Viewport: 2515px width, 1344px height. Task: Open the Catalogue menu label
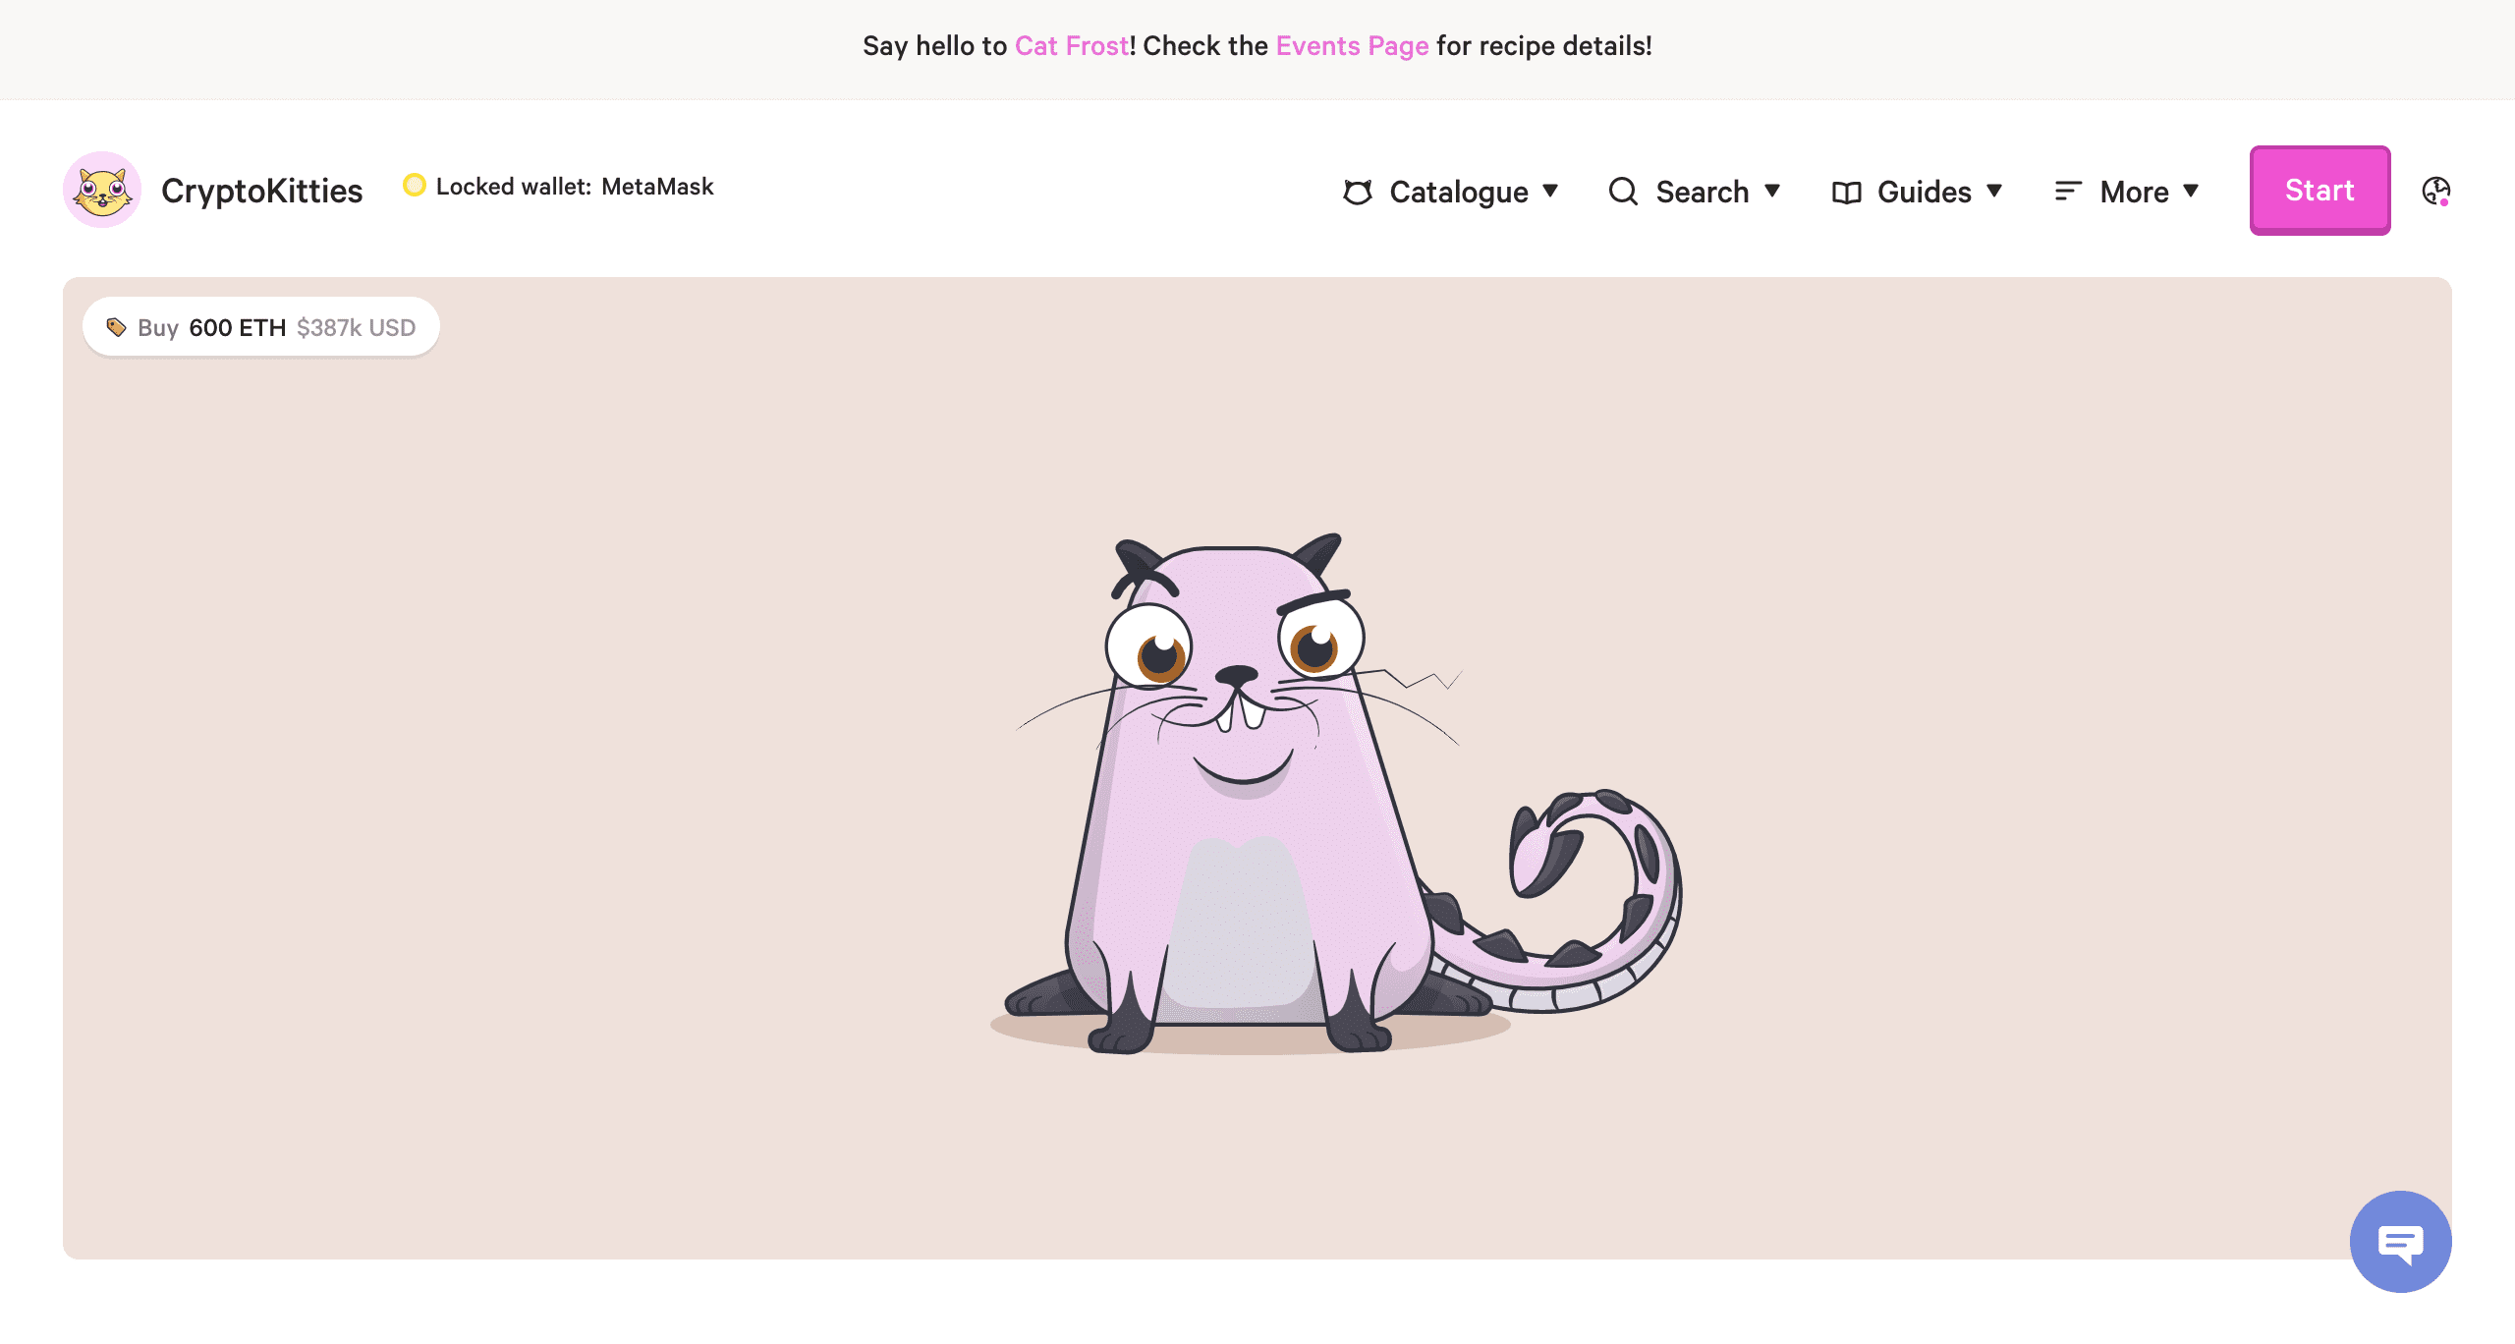[x=1459, y=192]
